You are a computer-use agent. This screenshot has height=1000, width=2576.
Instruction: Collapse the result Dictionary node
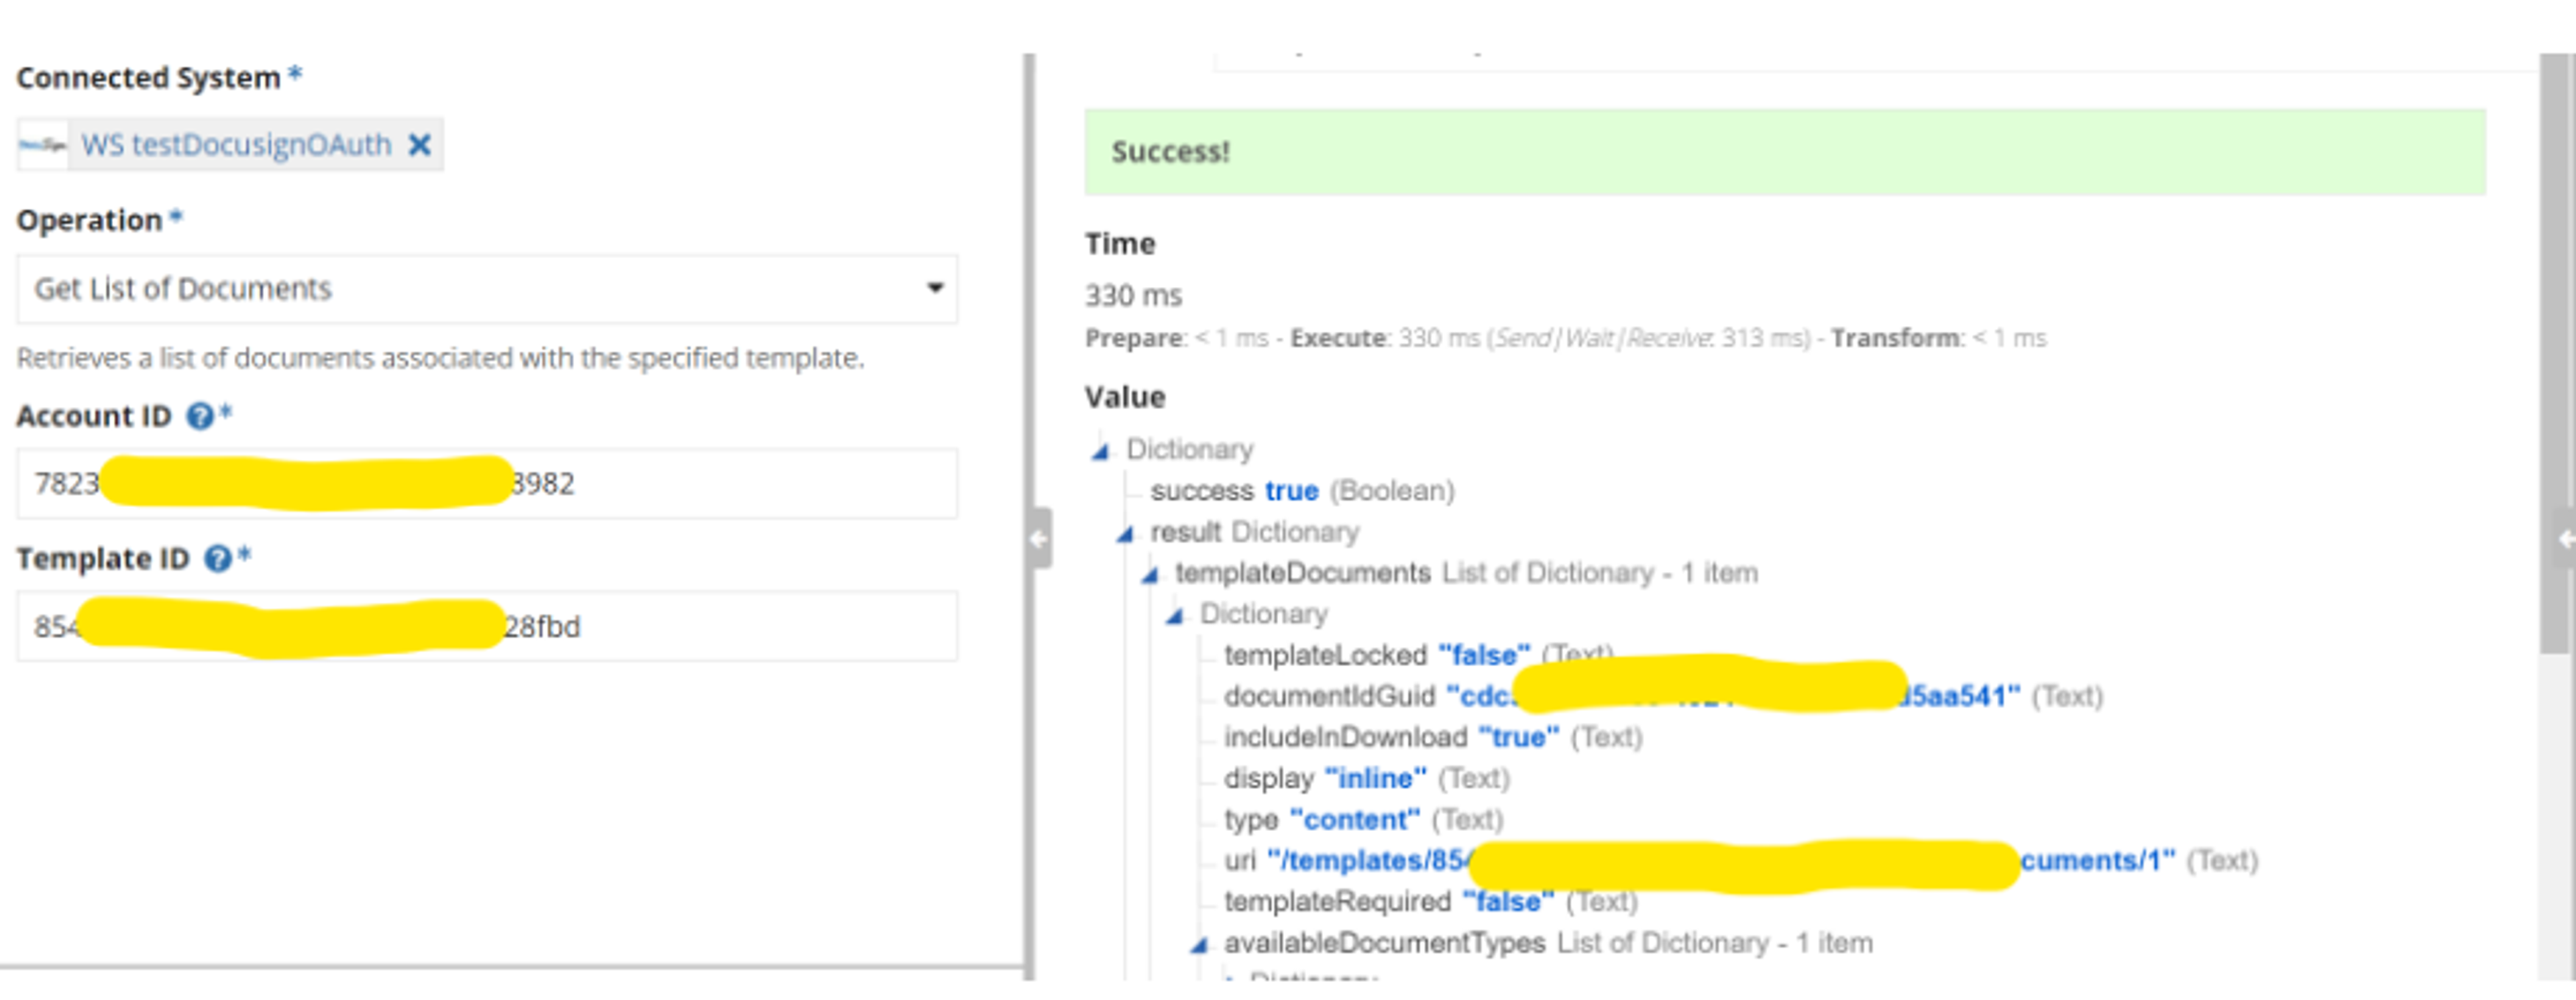(x=1125, y=534)
